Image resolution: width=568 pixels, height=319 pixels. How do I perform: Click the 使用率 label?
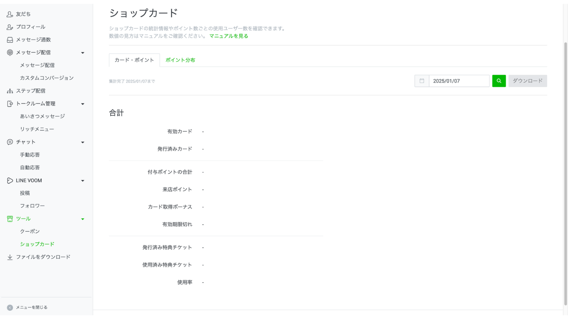pyautogui.click(x=185, y=282)
